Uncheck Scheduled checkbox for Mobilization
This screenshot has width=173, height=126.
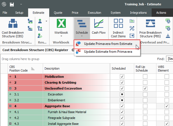[x=122, y=77]
